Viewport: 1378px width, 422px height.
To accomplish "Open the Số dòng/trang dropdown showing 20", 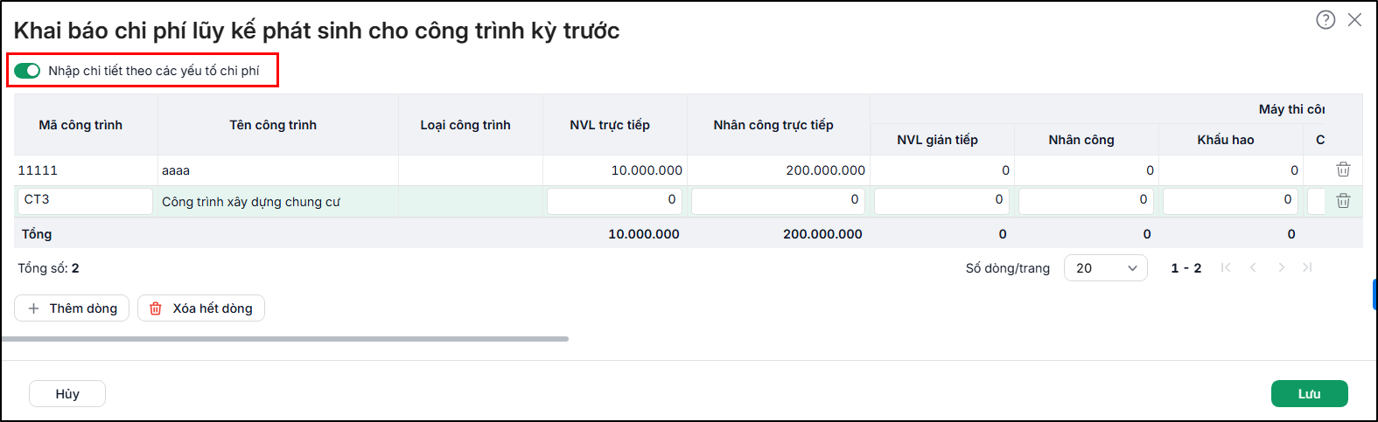I will coord(1106,268).
